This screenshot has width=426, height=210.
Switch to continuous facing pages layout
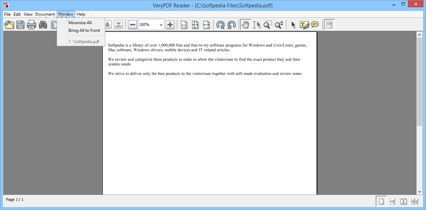tap(415, 201)
